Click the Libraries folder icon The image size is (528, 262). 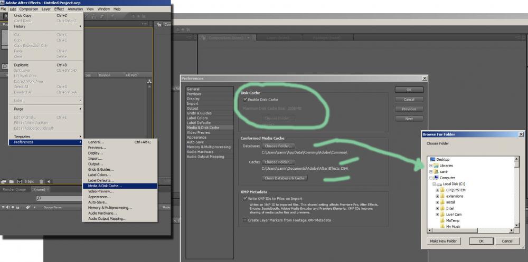[436, 166]
